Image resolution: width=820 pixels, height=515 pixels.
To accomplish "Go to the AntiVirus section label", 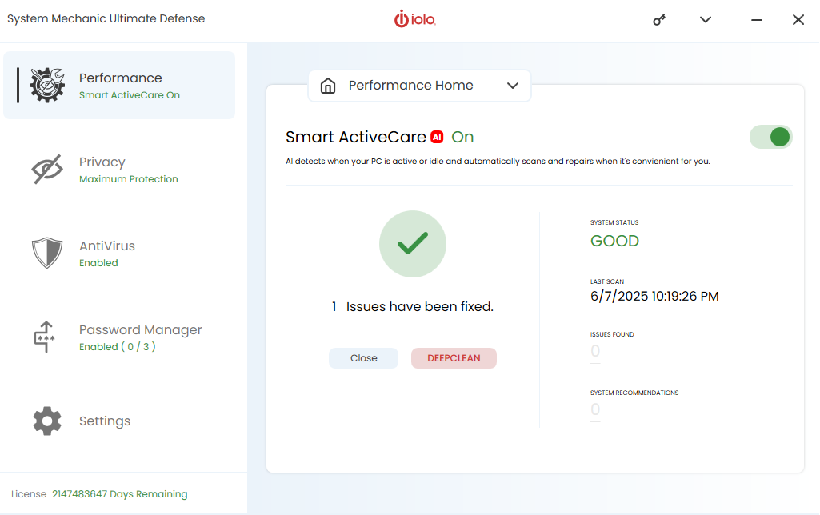I will [x=106, y=246].
